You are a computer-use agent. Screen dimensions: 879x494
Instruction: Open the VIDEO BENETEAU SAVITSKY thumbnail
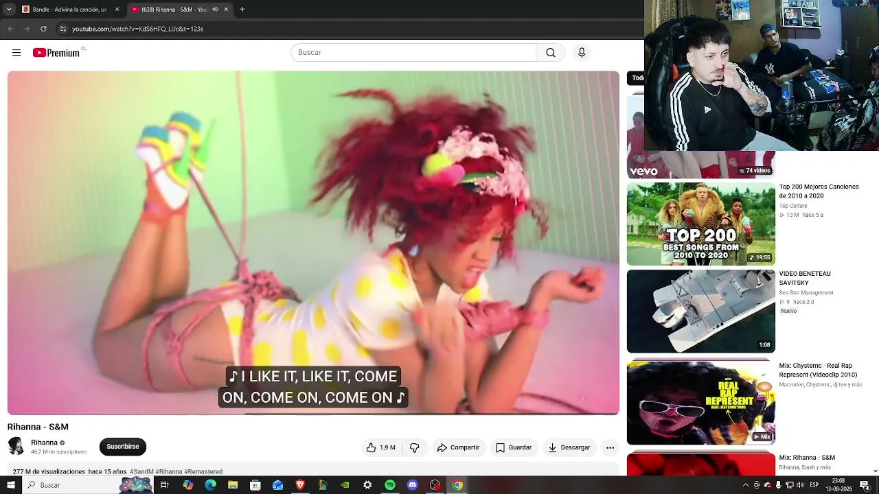coord(700,311)
